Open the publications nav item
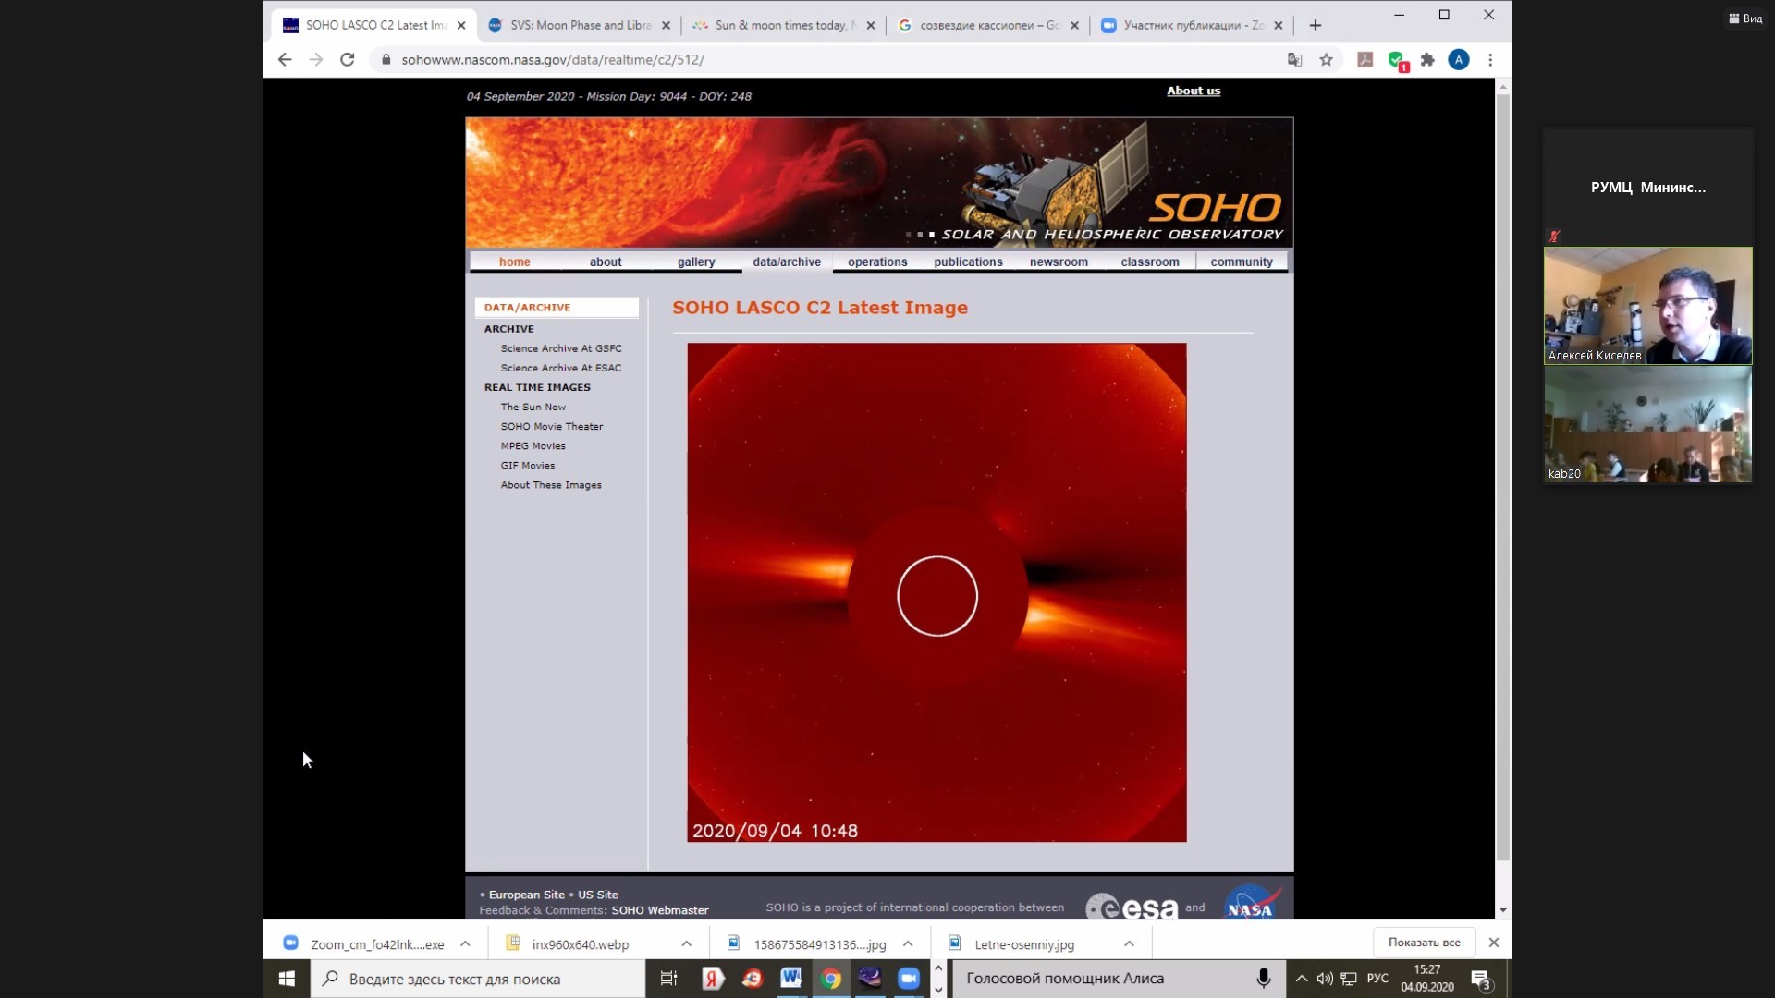 point(968,262)
